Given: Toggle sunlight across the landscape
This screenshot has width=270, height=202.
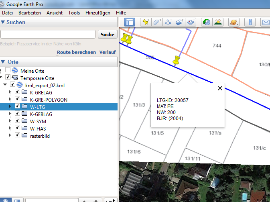Looking at the screenshot, I should point(218,22).
